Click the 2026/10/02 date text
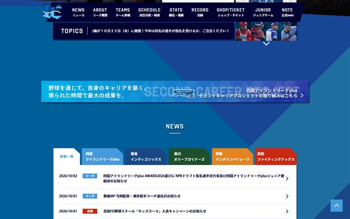The image size is (350, 219). click(x=68, y=176)
